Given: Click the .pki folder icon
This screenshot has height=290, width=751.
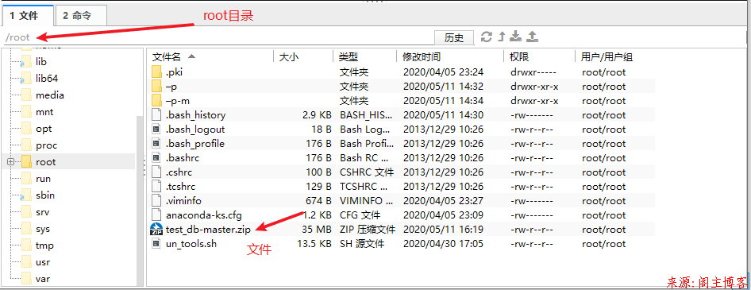Looking at the screenshot, I should pos(156,72).
